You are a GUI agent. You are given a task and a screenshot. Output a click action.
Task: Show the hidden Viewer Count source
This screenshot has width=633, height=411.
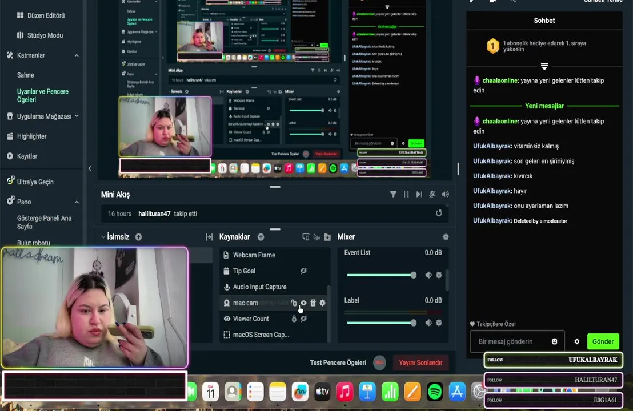click(x=303, y=319)
